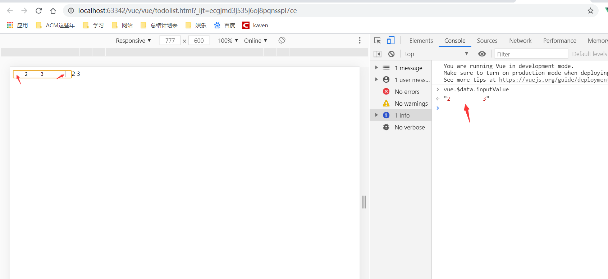Image resolution: width=608 pixels, height=279 pixels.
Task: Click the yellow warning triangle icon
Action: click(386, 104)
